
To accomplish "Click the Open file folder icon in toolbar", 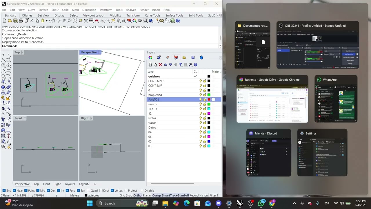I will [10, 21].
